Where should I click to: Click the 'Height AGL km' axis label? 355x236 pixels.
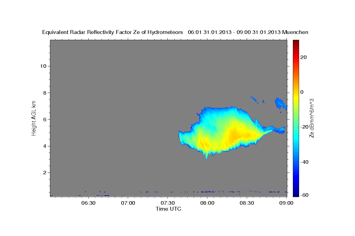[x=34, y=118]
